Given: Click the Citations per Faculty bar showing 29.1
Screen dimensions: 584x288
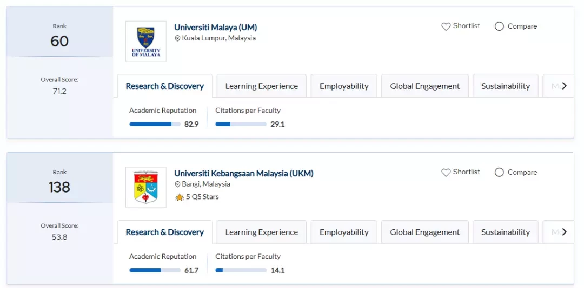Looking at the screenshot, I should click(x=241, y=124).
